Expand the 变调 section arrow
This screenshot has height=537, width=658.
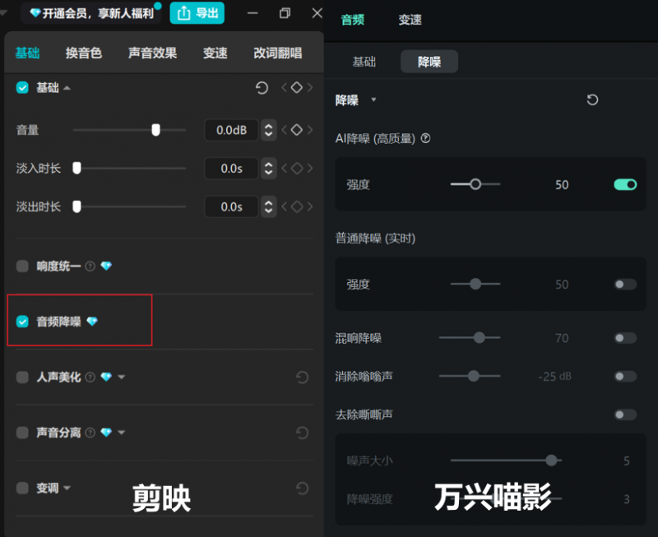tap(67, 488)
